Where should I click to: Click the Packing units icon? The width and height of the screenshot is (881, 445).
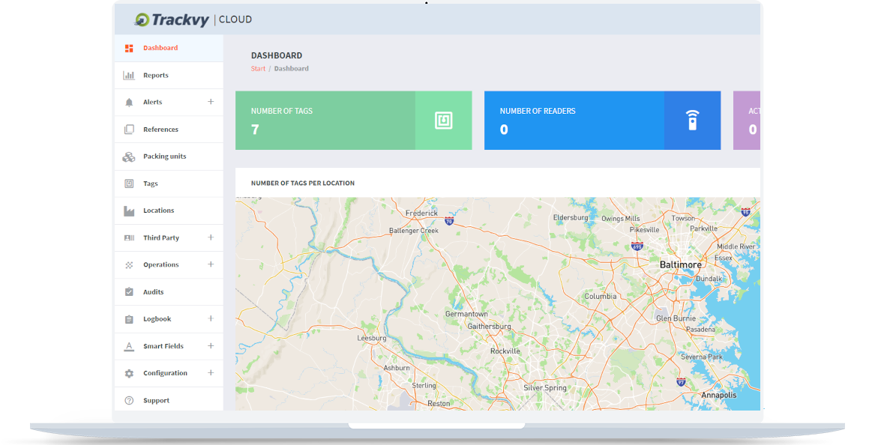tap(127, 156)
